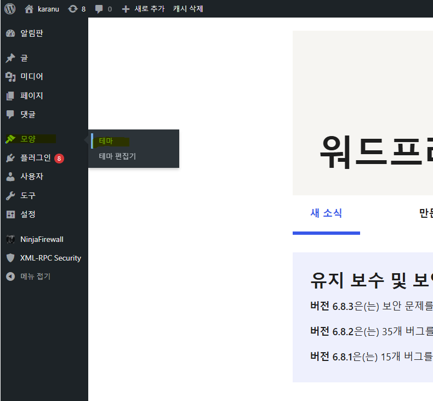Open the 글 posts menu
This screenshot has height=401, width=433.
click(x=24, y=58)
